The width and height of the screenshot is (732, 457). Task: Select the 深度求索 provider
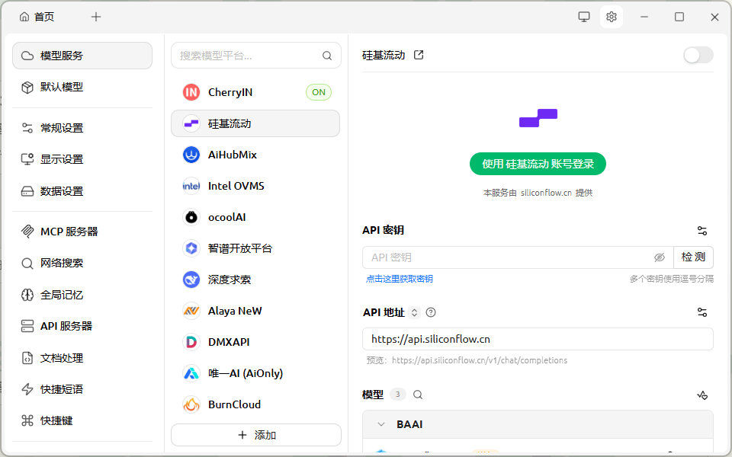coord(255,280)
